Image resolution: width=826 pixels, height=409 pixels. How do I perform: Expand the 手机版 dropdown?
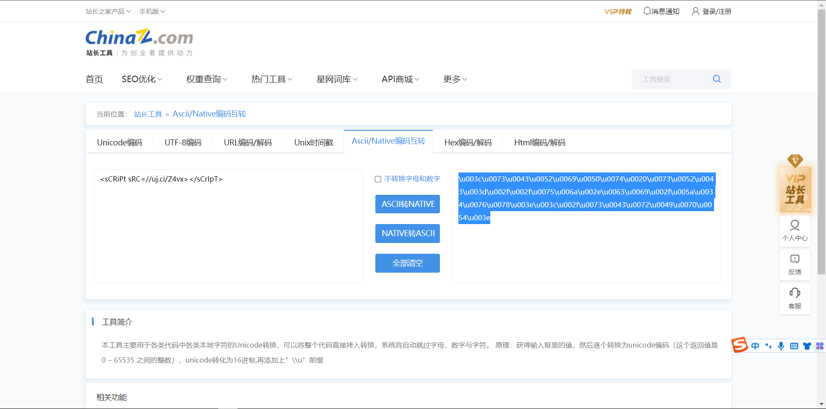(152, 11)
